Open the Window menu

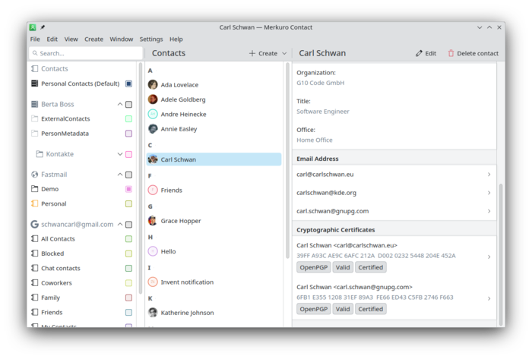121,39
